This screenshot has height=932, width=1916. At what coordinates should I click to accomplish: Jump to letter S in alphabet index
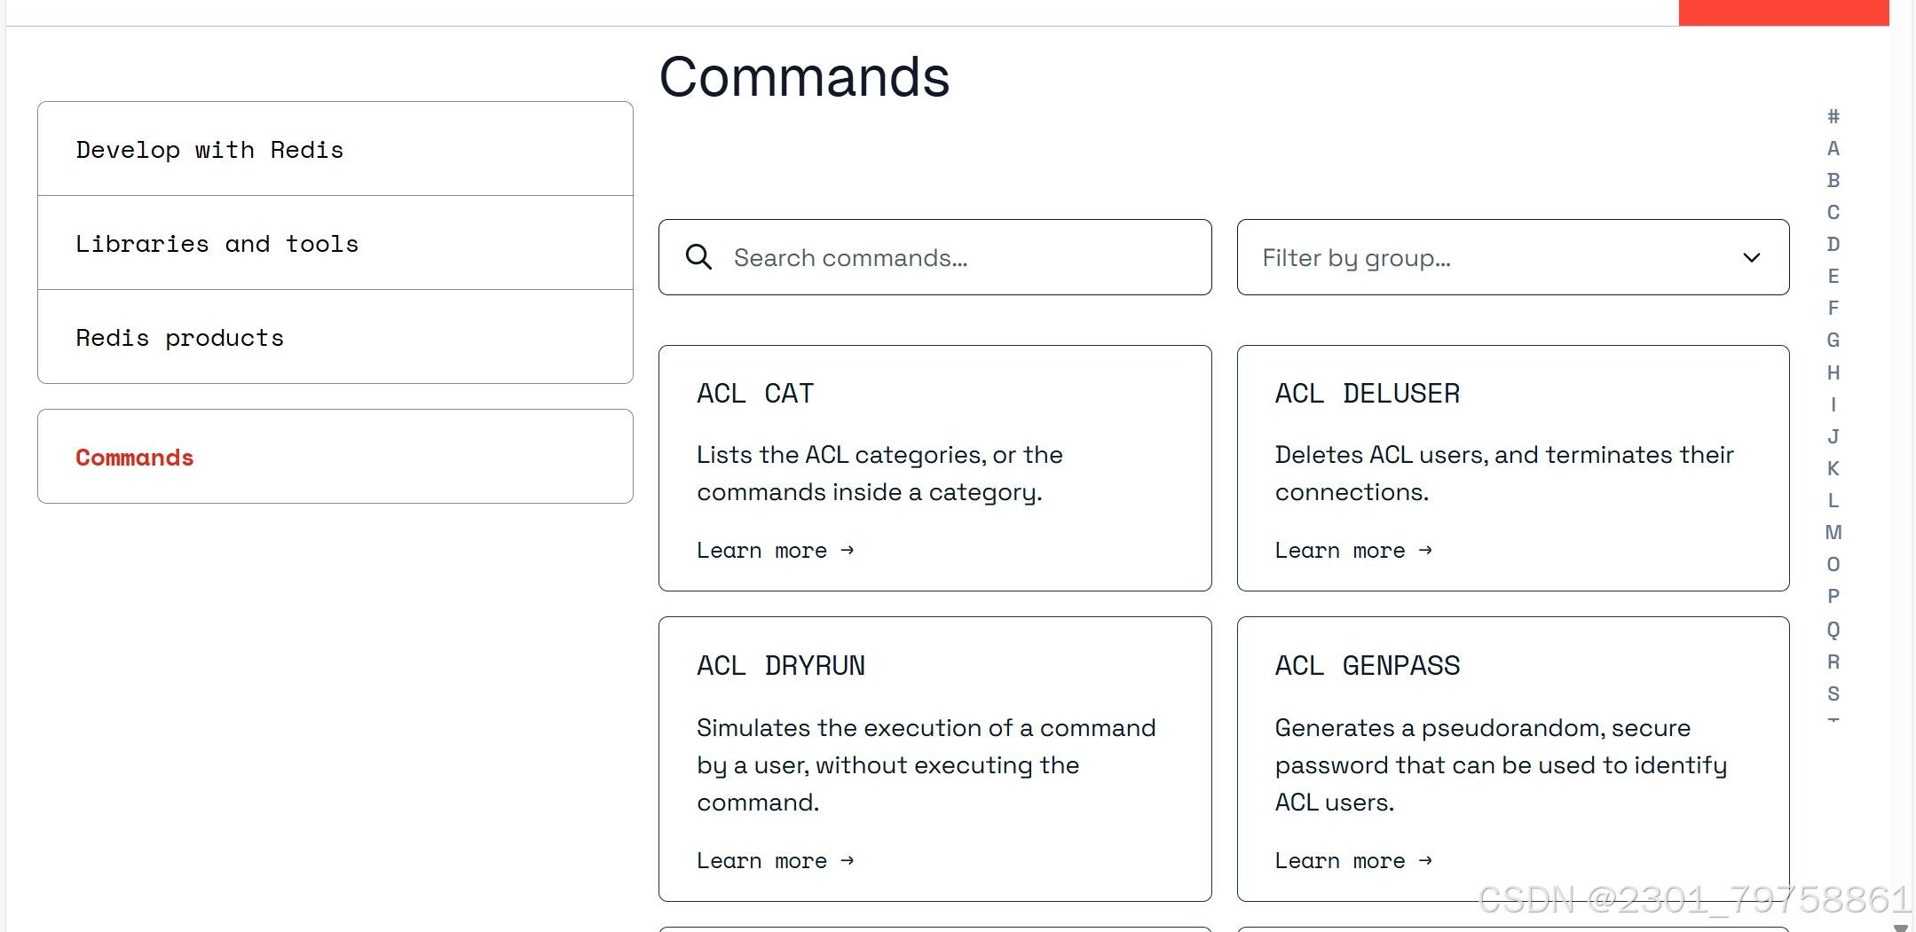(1833, 693)
